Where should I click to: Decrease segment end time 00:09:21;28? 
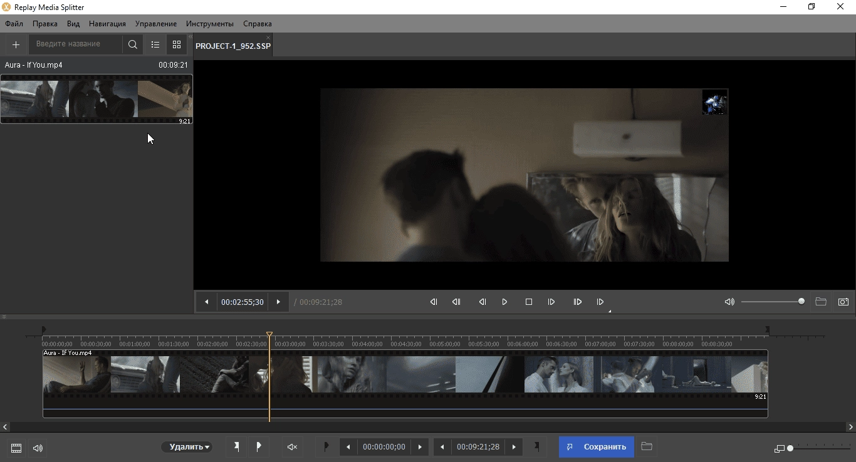pos(442,447)
